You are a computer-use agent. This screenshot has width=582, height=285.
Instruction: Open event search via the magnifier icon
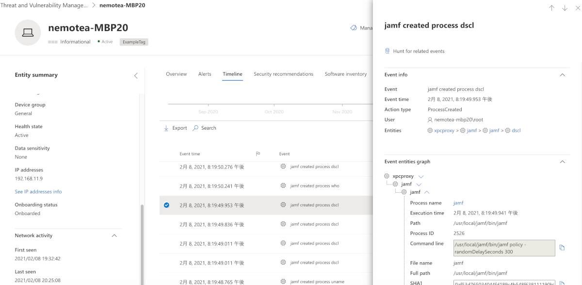point(196,128)
